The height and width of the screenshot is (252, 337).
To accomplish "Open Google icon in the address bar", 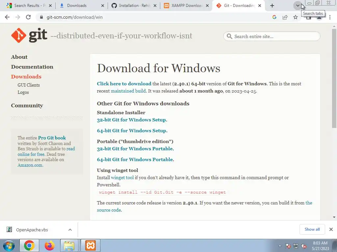I will [274, 17].
